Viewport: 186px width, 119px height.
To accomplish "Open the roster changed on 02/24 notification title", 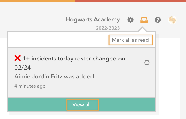I will pyautogui.click(x=70, y=63).
